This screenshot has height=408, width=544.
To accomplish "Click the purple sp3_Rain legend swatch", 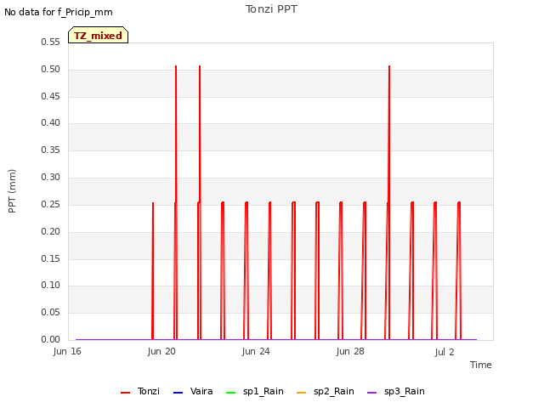I will pos(371,393).
